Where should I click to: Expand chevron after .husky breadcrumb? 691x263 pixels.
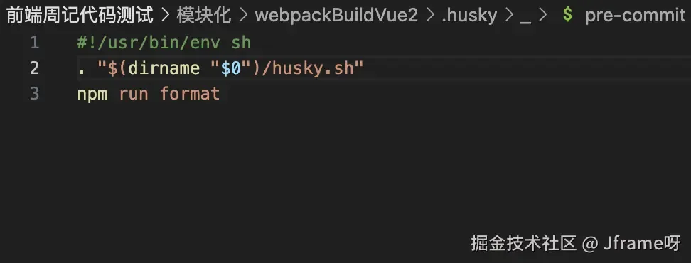point(509,16)
